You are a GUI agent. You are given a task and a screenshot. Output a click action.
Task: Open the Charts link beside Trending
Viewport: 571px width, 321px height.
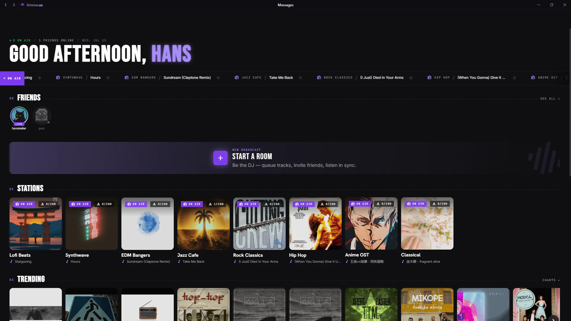pyautogui.click(x=551, y=280)
